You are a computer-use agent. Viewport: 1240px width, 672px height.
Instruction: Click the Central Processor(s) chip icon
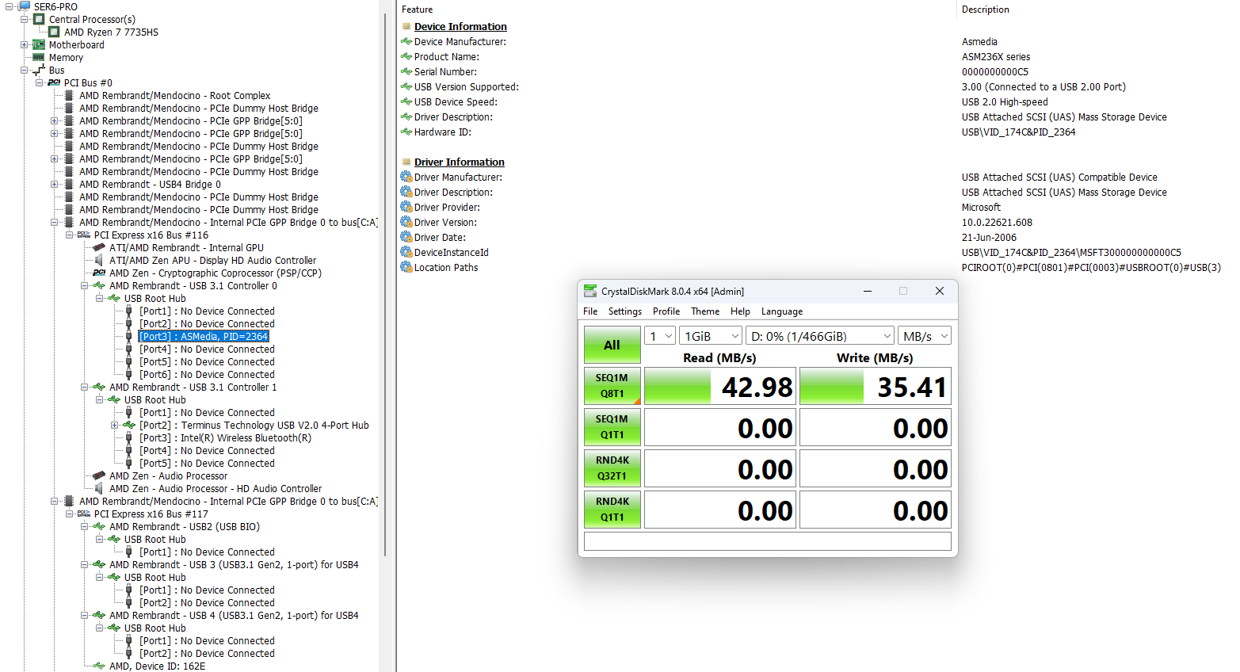(x=39, y=19)
